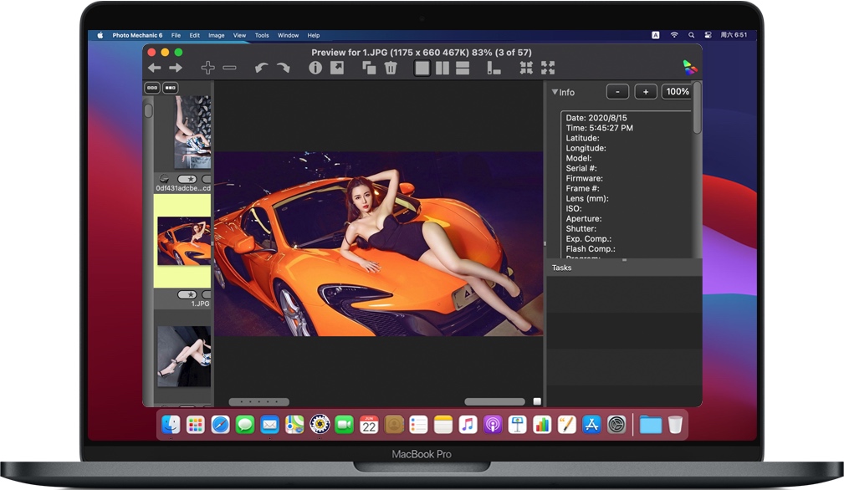Click the minus button to shrink Info text
The width and height of the screenshot is (844, 490).
point(617,91)
